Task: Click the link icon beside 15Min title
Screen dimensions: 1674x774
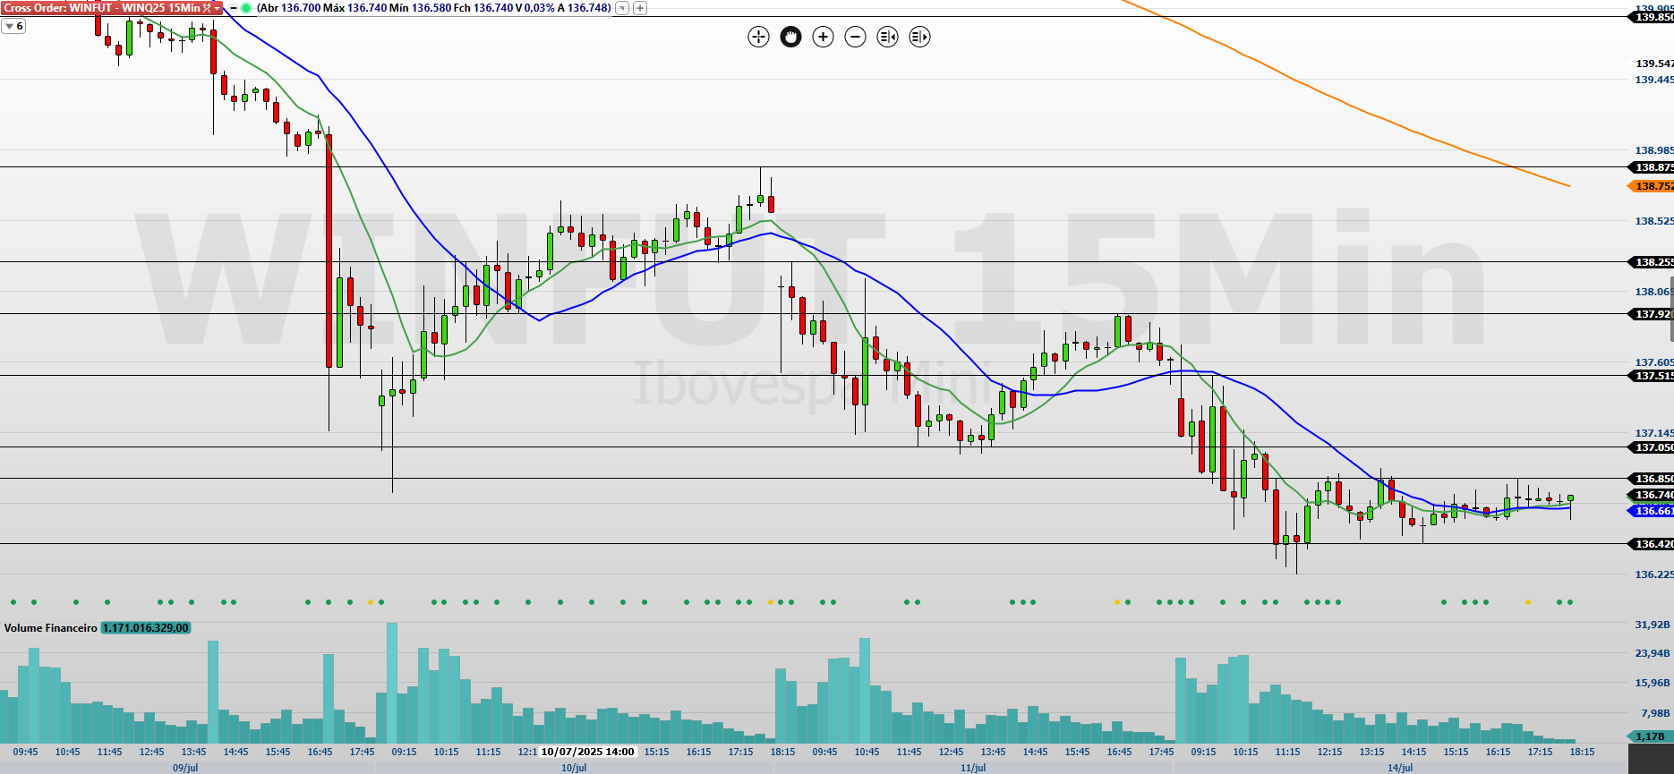Action: (207, 8)
